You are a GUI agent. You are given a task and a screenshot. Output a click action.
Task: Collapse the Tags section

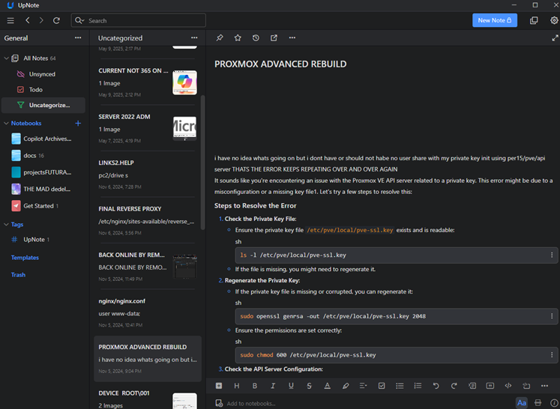[6, 224]
